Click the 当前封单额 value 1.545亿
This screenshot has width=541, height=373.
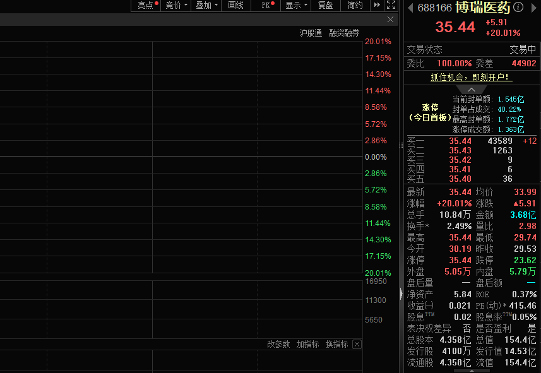[x=511, y=99]
